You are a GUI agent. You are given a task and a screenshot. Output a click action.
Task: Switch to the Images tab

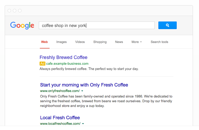(62, 42)
